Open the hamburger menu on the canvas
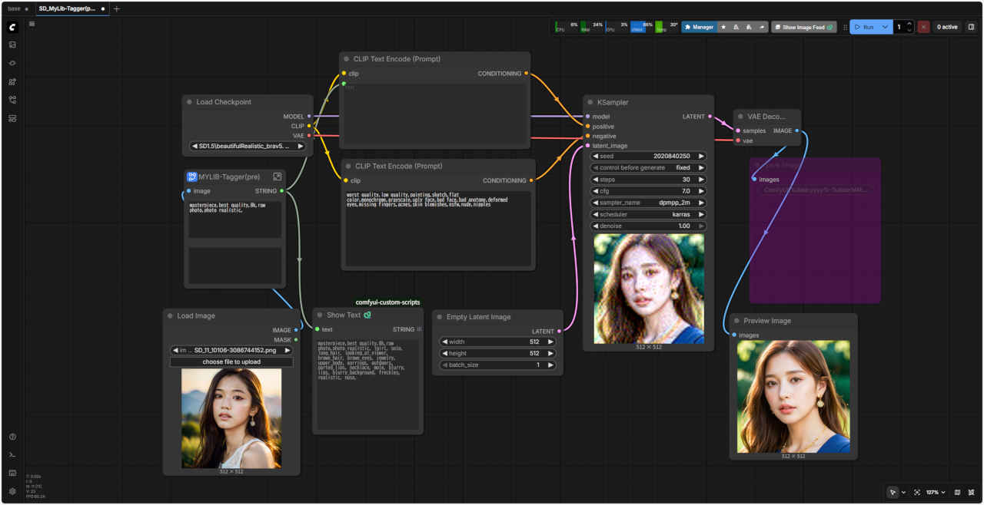Viewport: 984px width, 505px height. [32, 24]
